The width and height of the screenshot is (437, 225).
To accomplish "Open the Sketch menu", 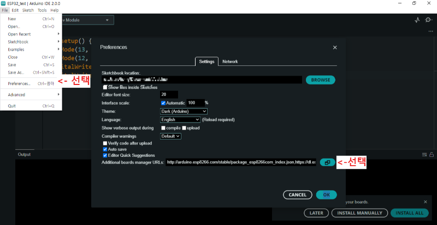I will [28, 10].
